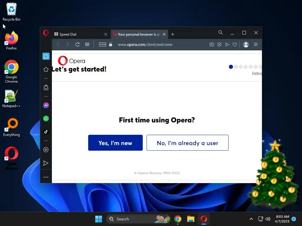The width and height of the screenshot is (302, 226).
Task: Open Messenger in the sidebar
Action: [46, 105]
